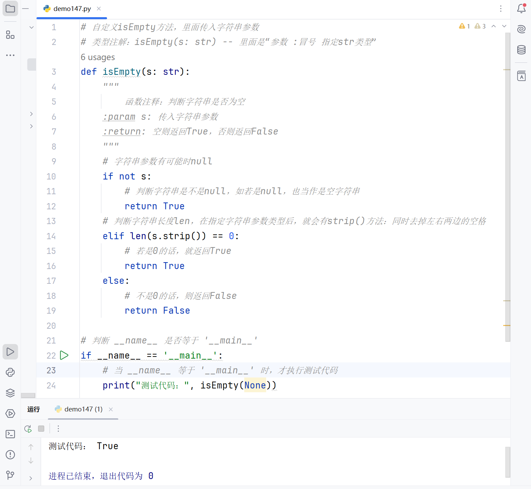Image resolution: width=531 pixels, height=489 pixels.
Task: Open the Notifications bell icon
Action: [x=521, y=9]
